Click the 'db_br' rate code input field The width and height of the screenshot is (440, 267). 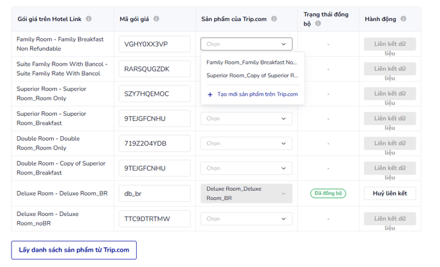(155, 194)
